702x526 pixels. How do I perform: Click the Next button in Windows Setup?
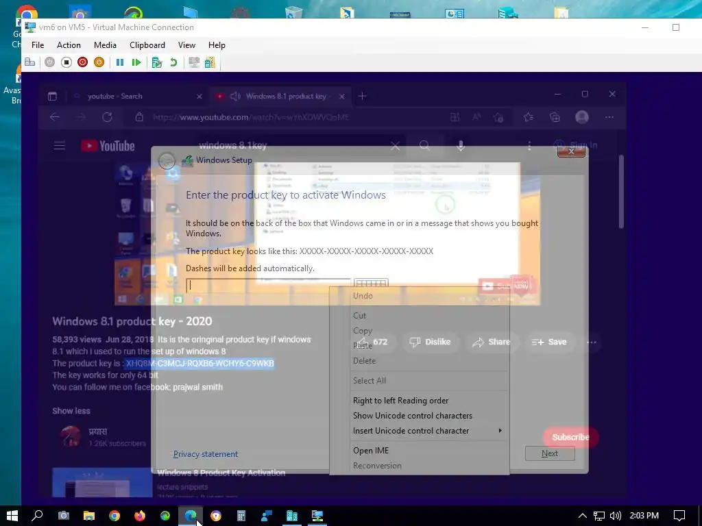pyautogui.click(x=550, y=453)
